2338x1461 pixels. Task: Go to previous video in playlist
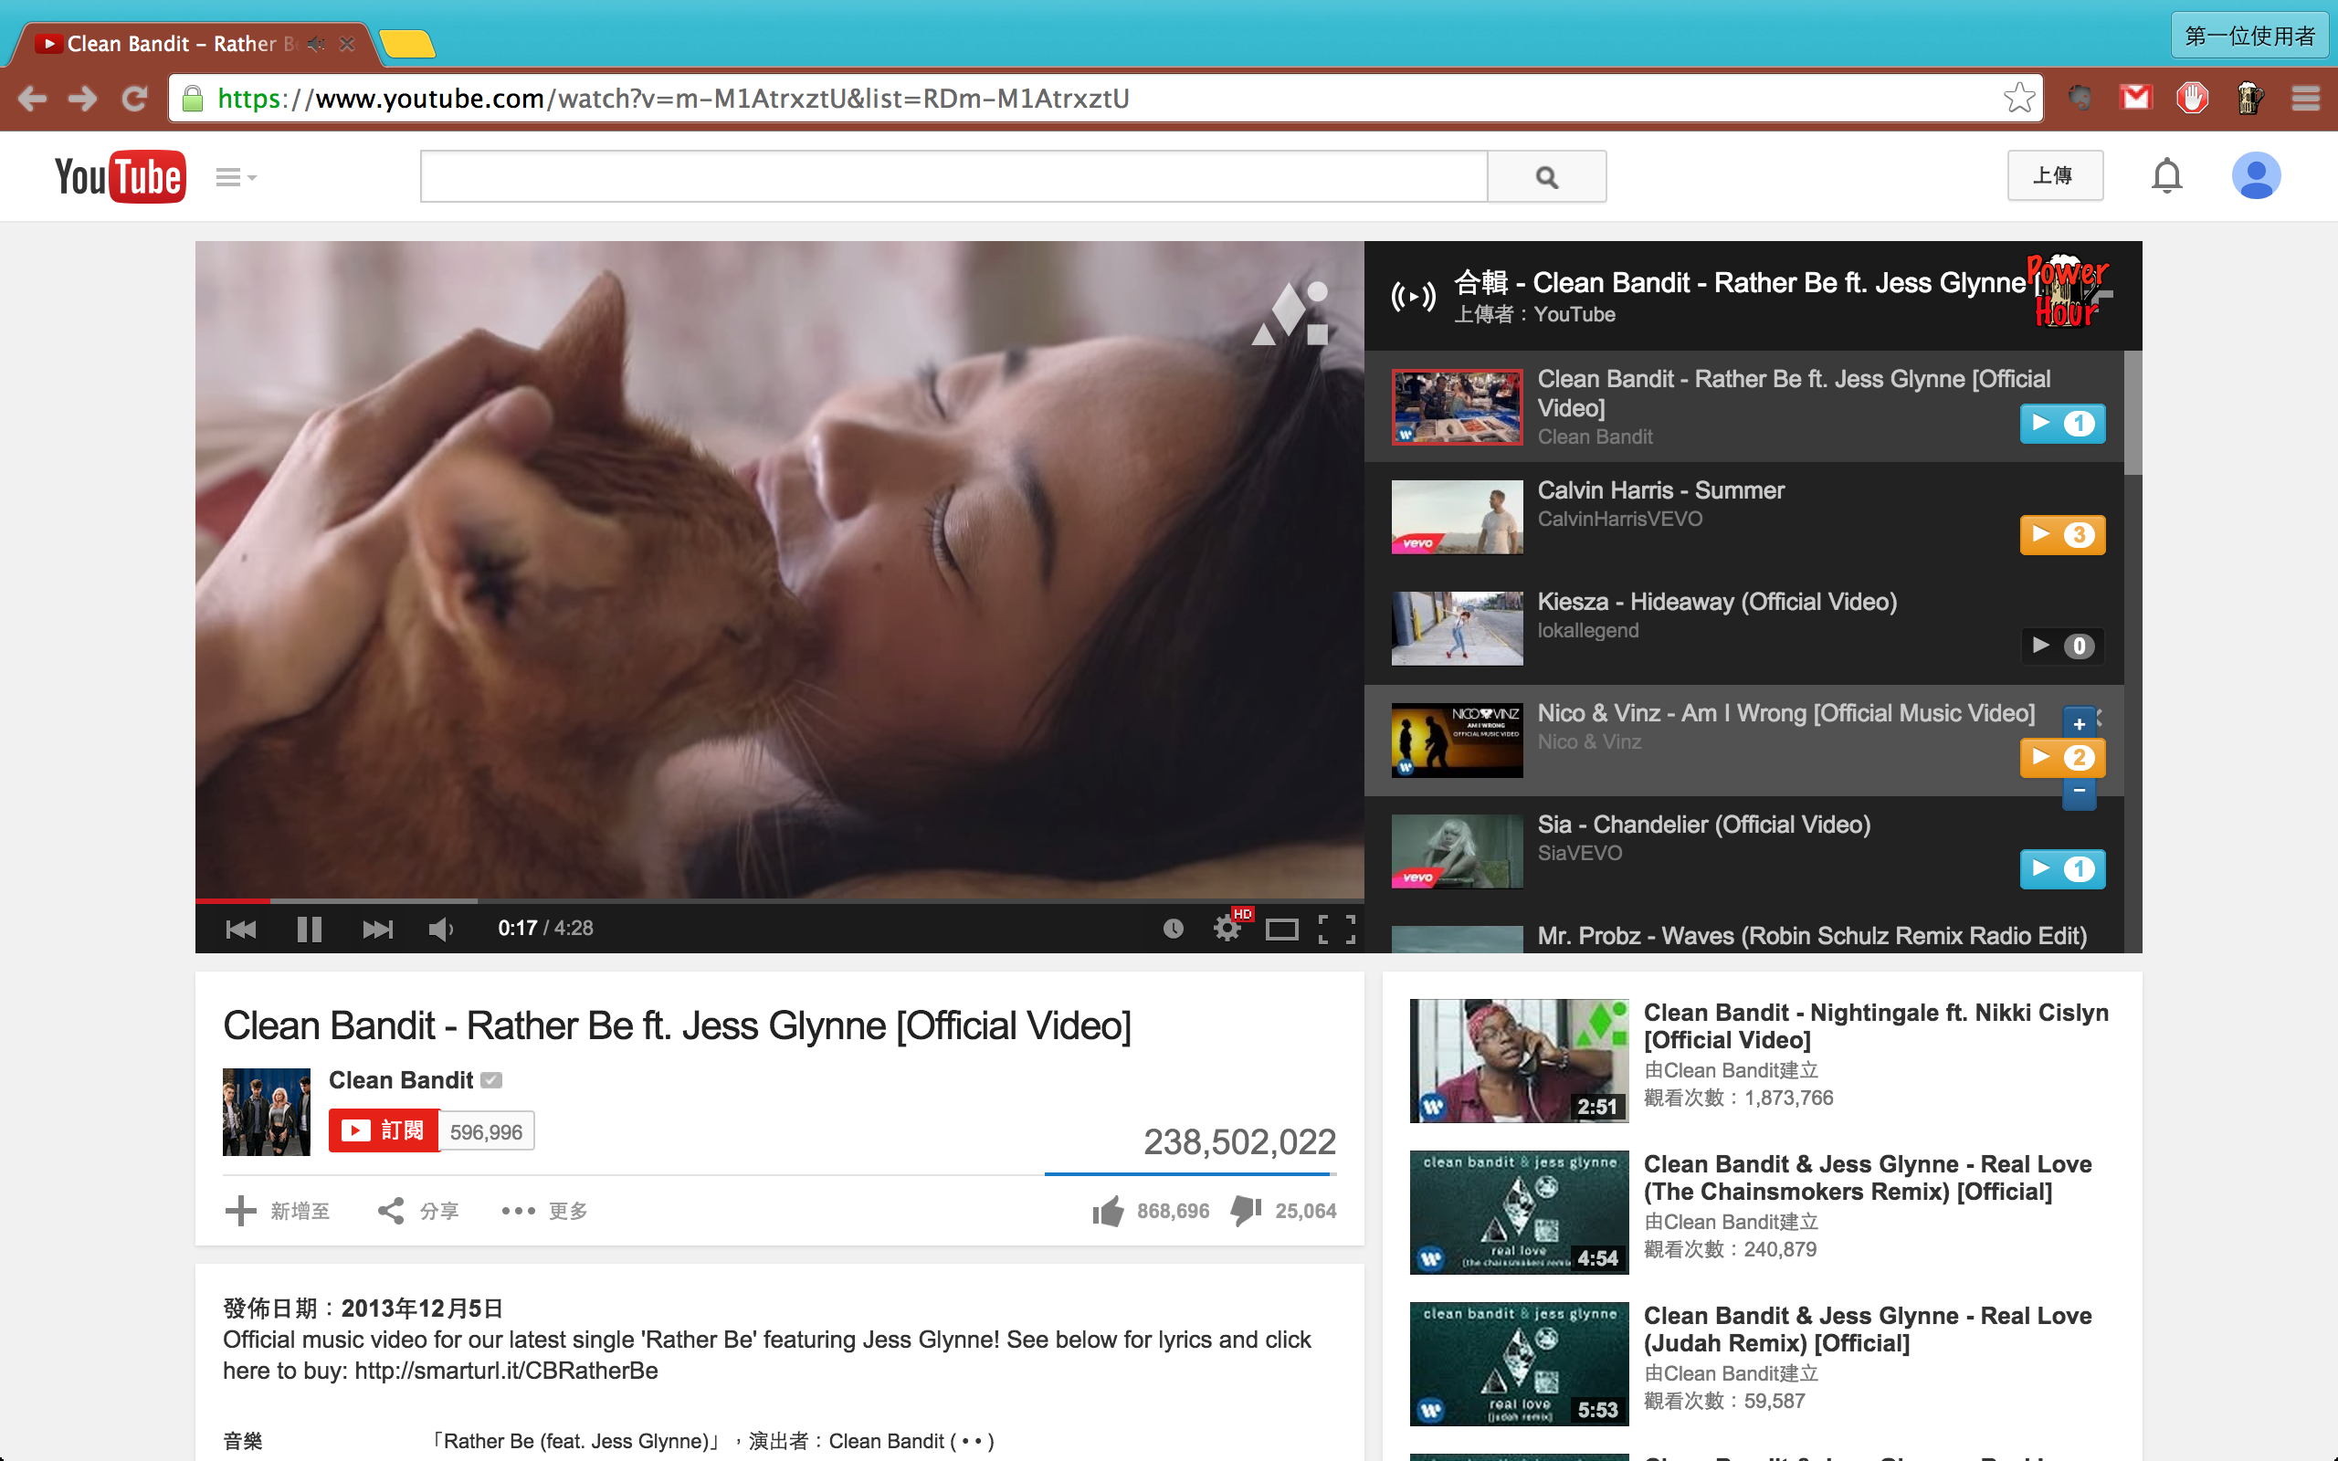(x=240, y=929)
